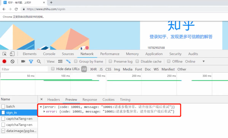
Task: Select the first captcha?lang=en request
Action: point(19,119)
